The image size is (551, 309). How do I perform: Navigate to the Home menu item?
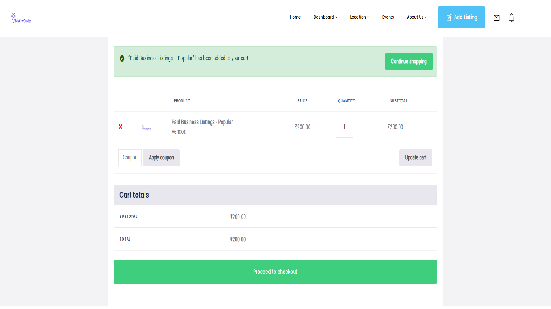(x=295, y=17)
